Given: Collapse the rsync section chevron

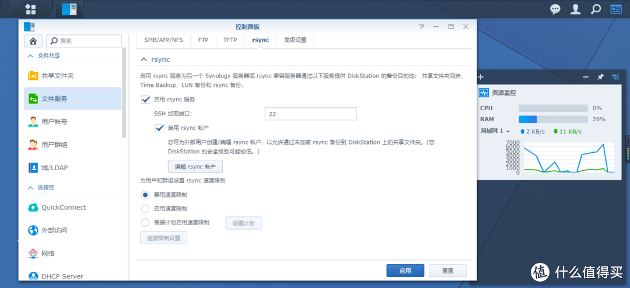Looking at the screenshot, I should [143, 59].
